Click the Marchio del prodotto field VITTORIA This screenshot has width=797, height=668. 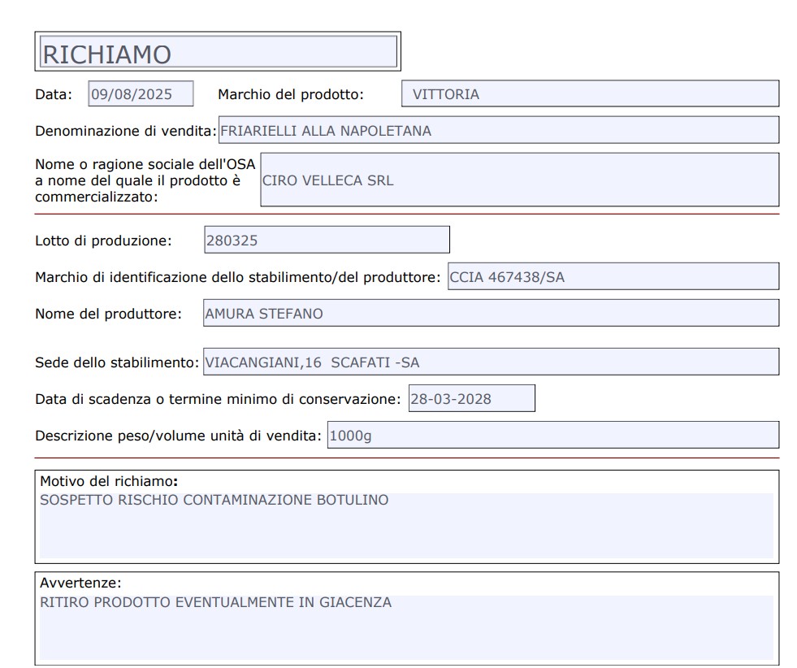click(590, 94)
